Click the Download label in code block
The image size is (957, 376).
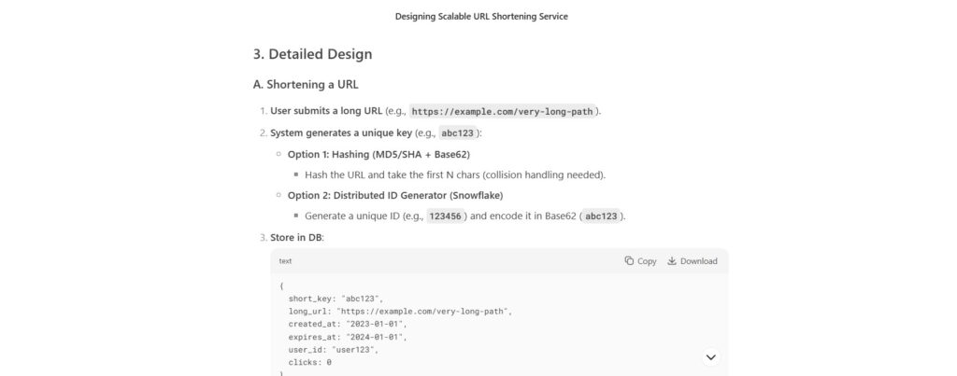coord(699,261)
